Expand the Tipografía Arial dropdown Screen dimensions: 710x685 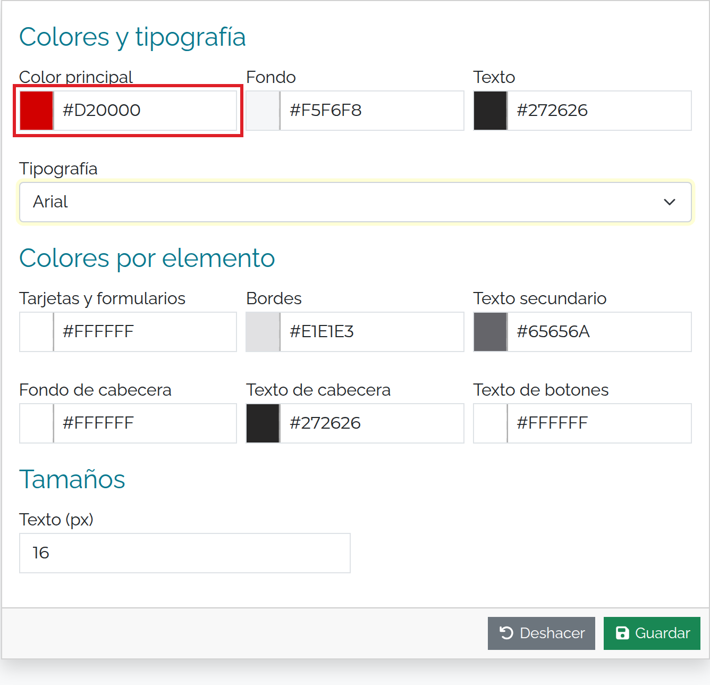[356, 202]
